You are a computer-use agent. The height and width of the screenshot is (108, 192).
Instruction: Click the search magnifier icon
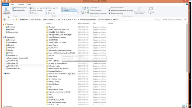coord(185,19)
